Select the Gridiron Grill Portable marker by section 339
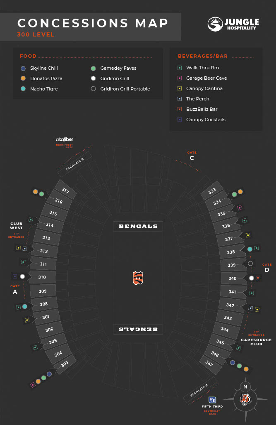The image size is (276, 425). (x=250, y=264)
